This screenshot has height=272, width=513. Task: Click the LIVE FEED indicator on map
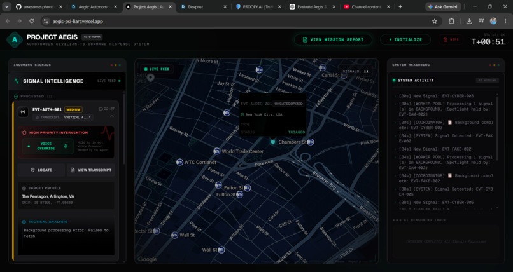tap(157, 69)
